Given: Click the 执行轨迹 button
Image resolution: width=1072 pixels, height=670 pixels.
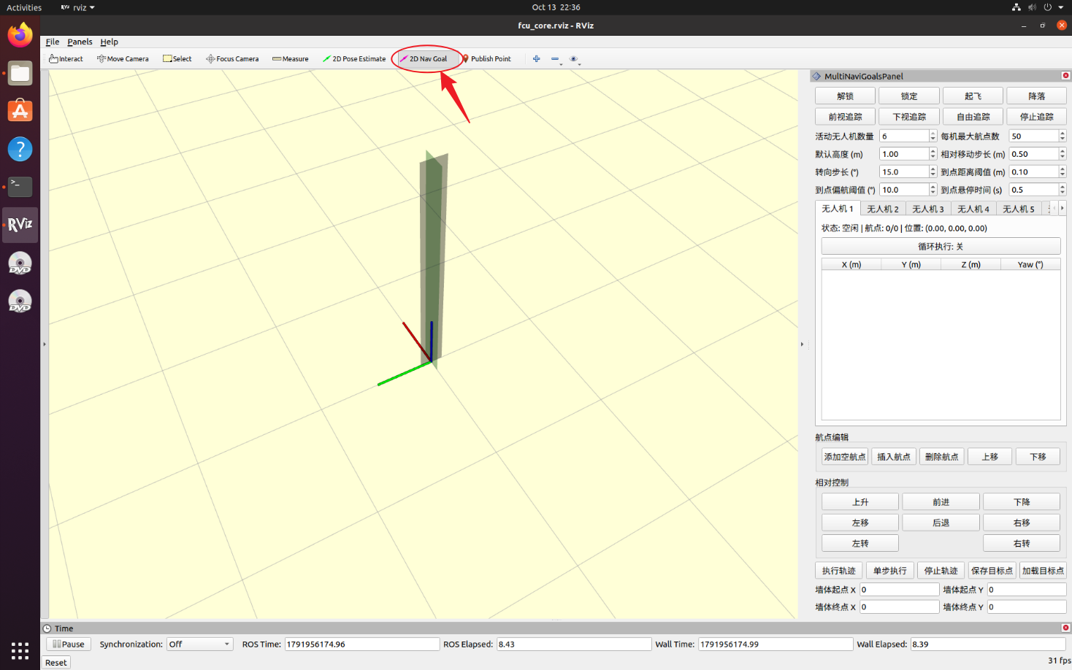Looking at the screenshot, I should (x=838, y=571).
